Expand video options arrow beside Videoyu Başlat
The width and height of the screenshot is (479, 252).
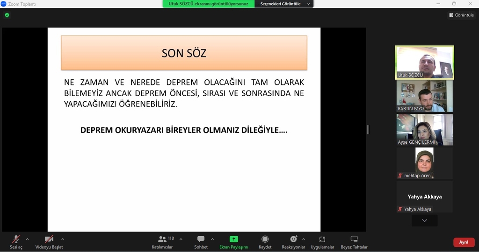tap(63, 239)
